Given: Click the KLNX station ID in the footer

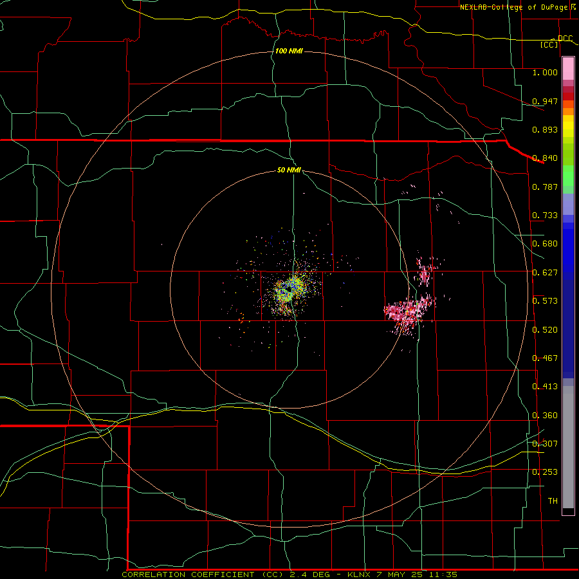Looking at the screenshot, I should tap(359, 574).
